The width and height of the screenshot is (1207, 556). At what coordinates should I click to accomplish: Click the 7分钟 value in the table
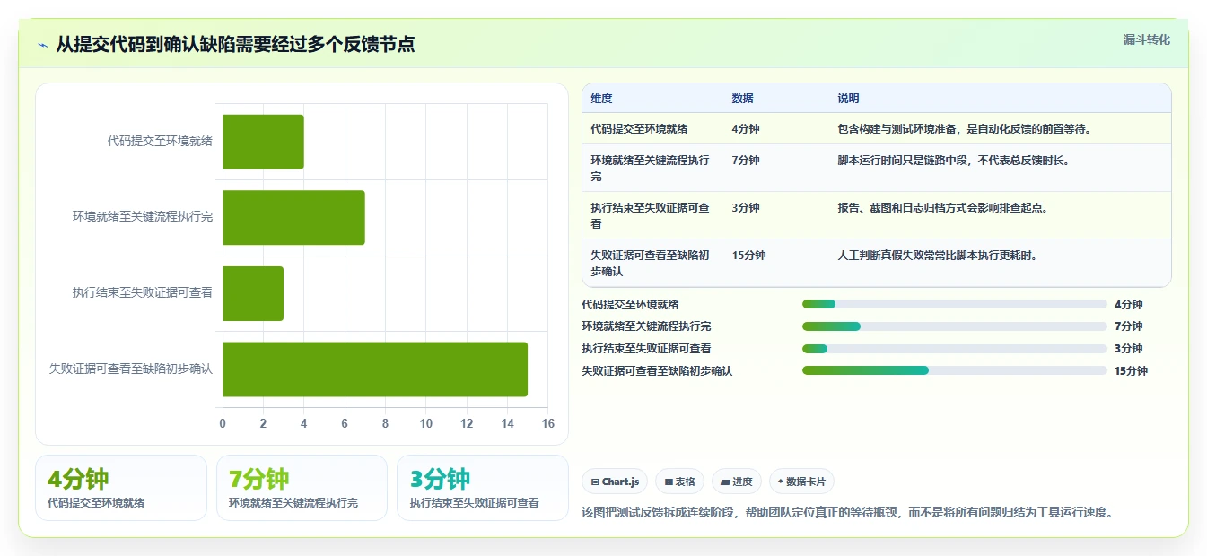click(x=746, y=161)
